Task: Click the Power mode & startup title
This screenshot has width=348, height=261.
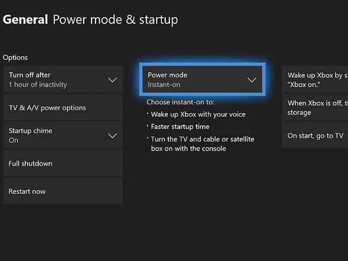Action: tap(115, 20)
